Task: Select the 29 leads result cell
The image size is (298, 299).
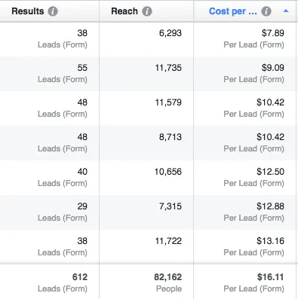Action: click(50, 212)
